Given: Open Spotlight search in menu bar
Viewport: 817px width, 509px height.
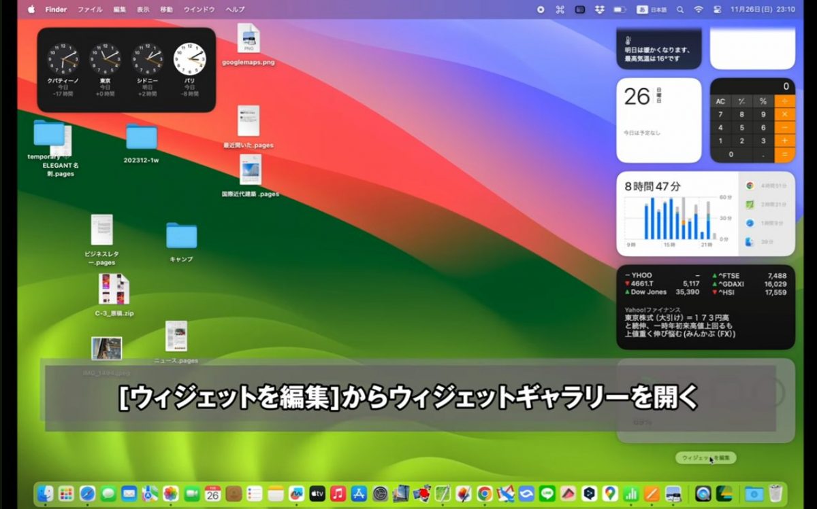Looking at the screenshot, I should 680,10.
